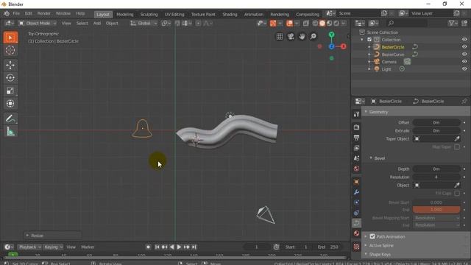Hide Camera using its eye icon
This screenshot has width=471, height=265.
point(464,61)
